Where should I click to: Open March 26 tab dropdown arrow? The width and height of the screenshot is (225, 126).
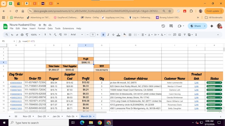pos(94,116)
